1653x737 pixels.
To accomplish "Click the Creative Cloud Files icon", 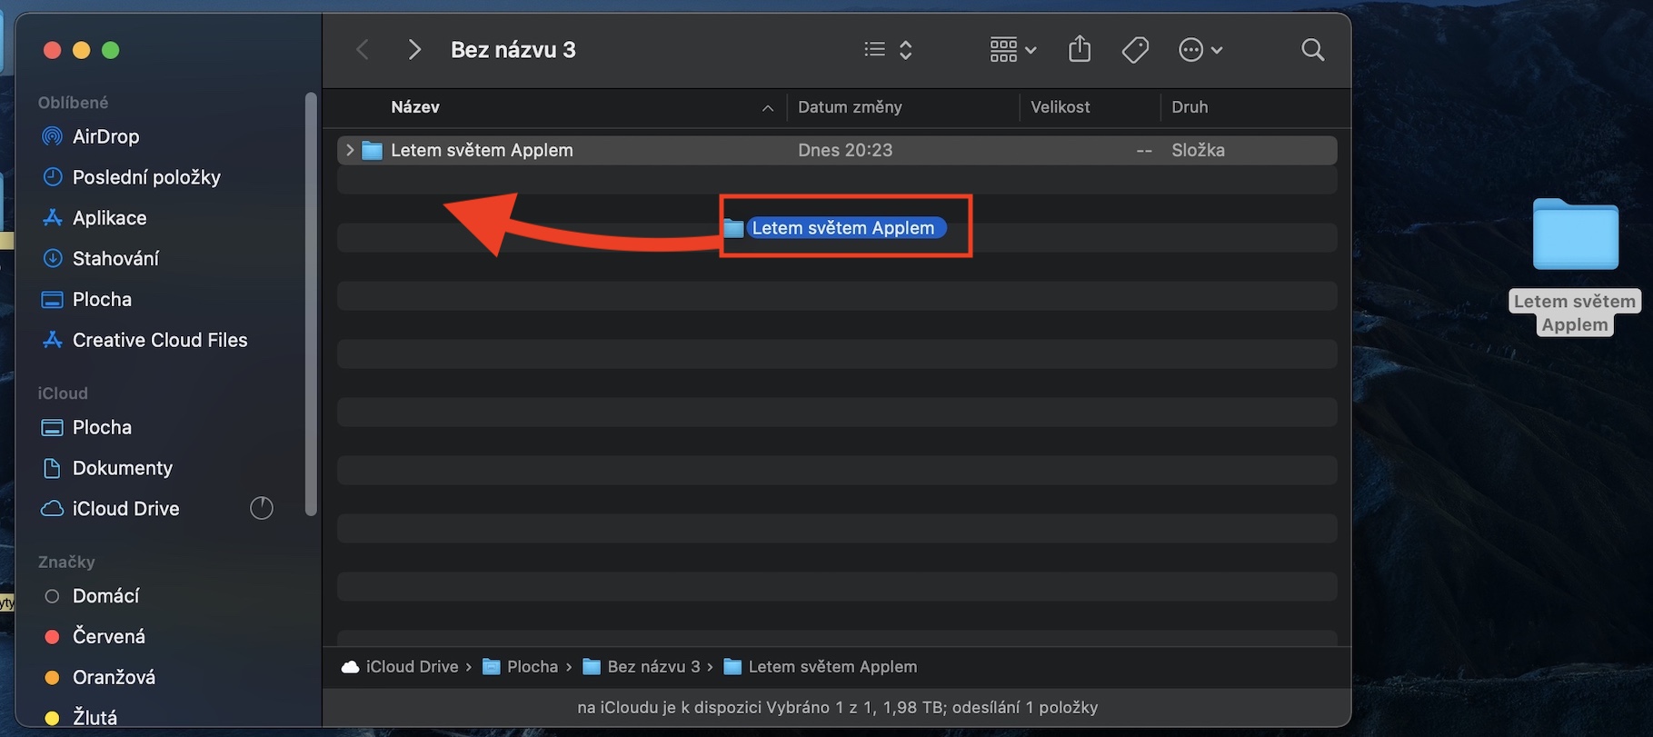I will (53, 340).
